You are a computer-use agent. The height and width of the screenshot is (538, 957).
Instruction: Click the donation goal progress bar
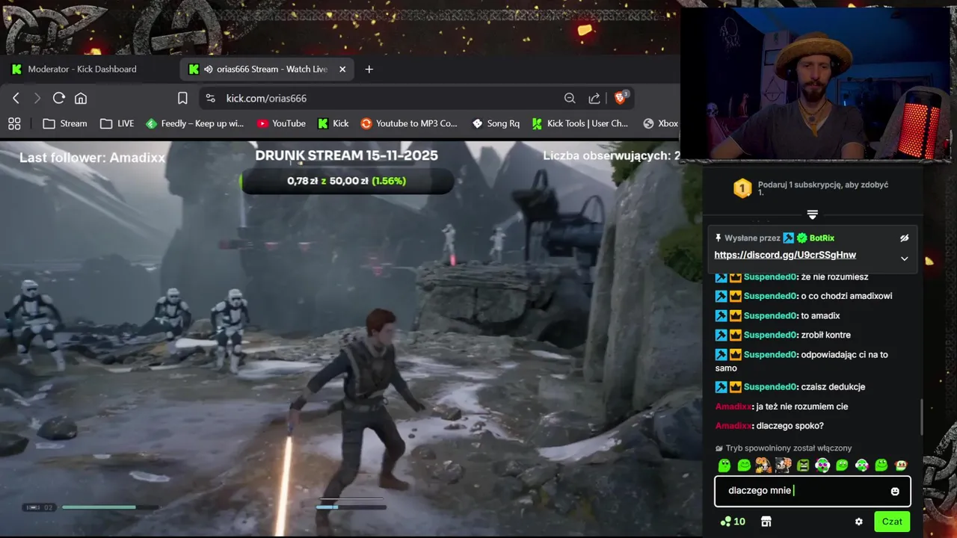(x=346, y=181)
